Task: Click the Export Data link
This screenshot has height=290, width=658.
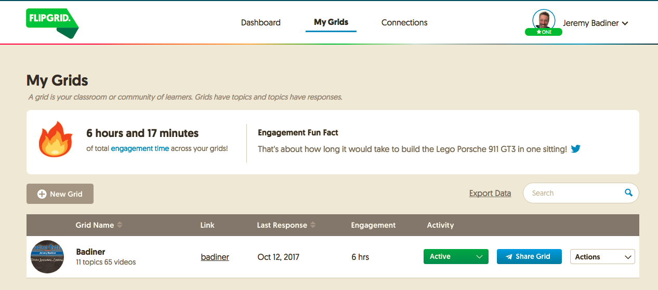Action: (x=490, y=193)
